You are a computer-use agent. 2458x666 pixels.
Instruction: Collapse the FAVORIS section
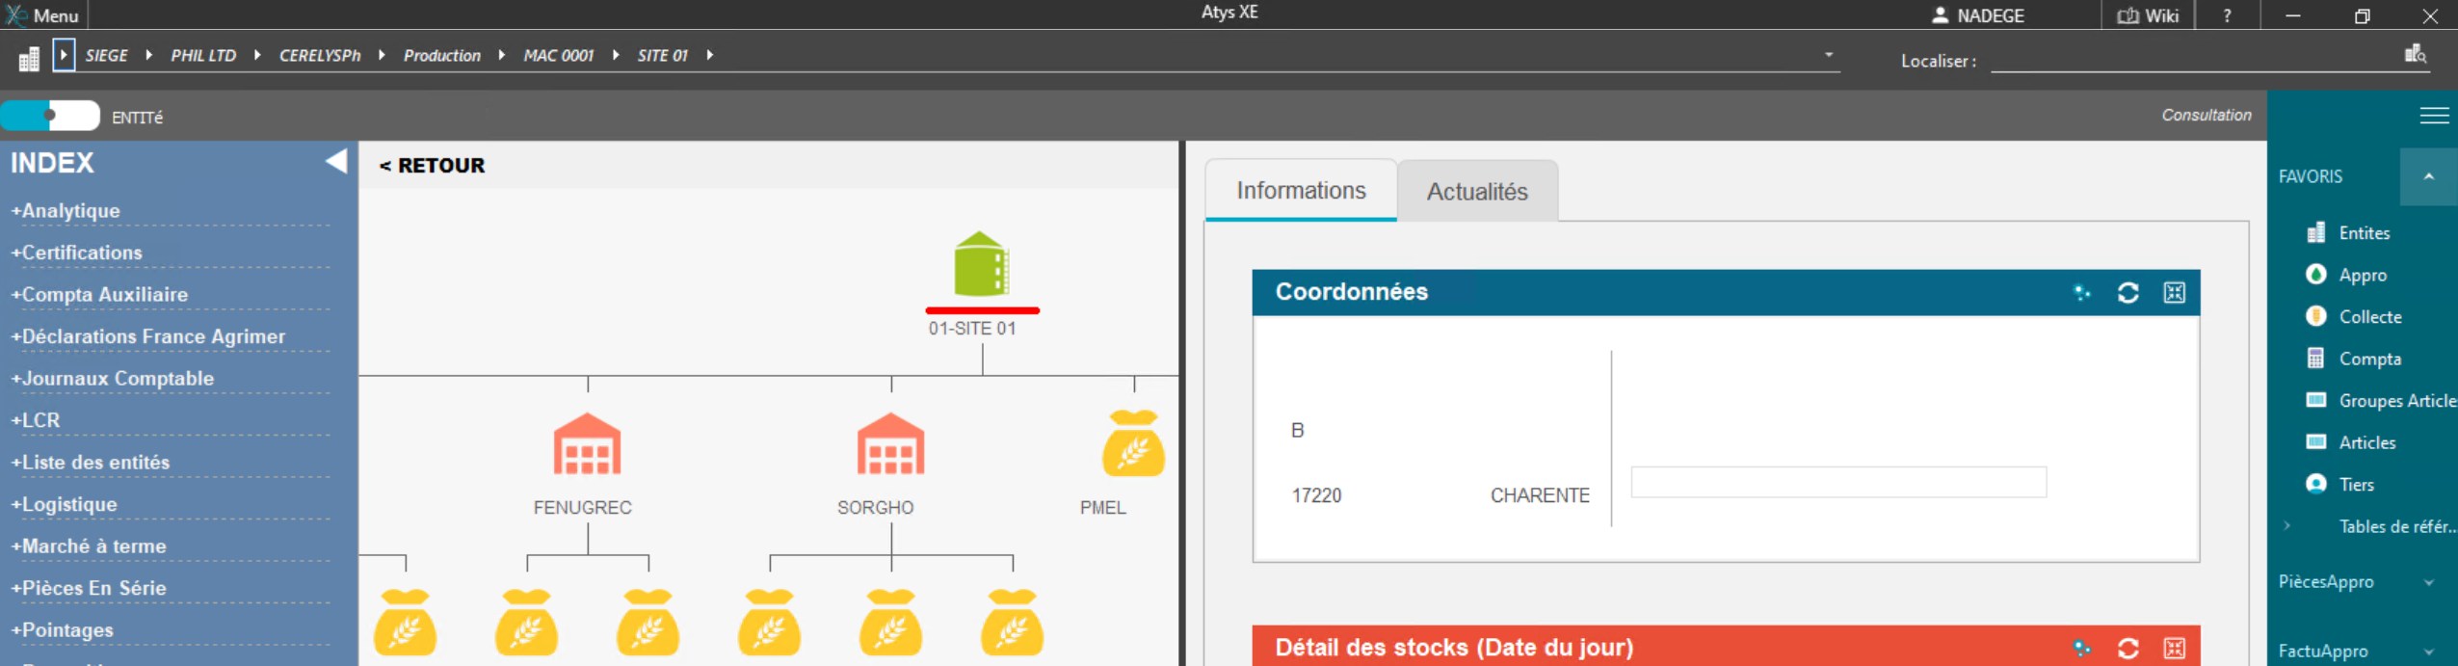point(2428,176)
